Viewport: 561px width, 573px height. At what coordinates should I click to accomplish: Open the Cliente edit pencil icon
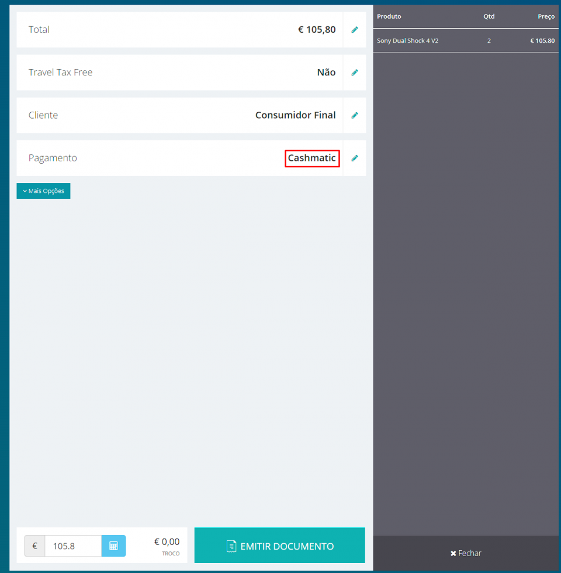tap(354, 115)
